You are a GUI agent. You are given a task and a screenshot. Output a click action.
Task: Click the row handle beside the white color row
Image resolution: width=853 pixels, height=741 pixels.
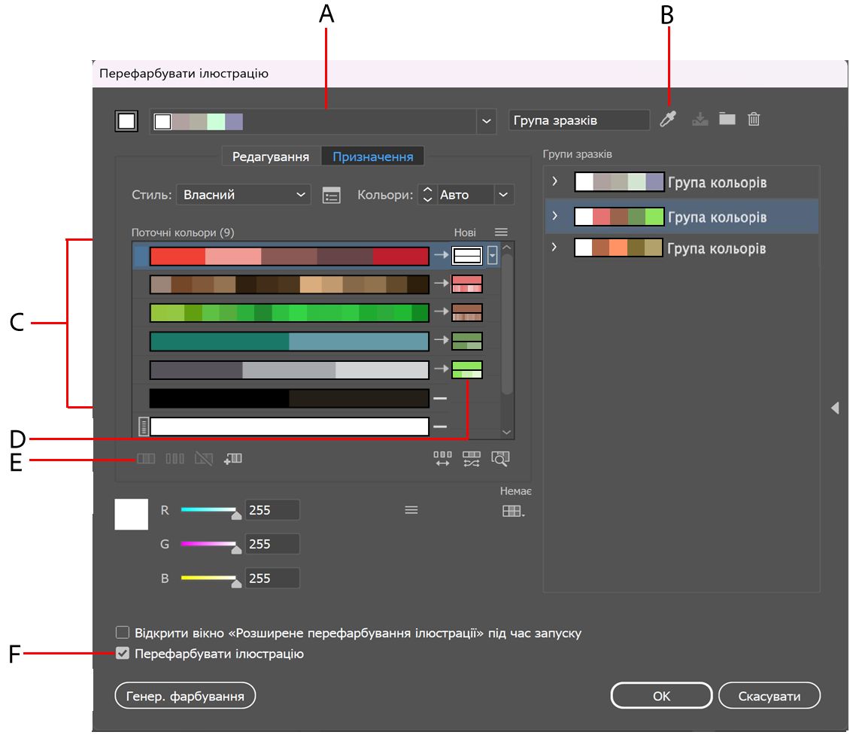[x=143, y=427]
